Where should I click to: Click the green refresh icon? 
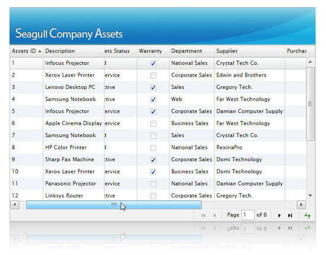(308, 215)
